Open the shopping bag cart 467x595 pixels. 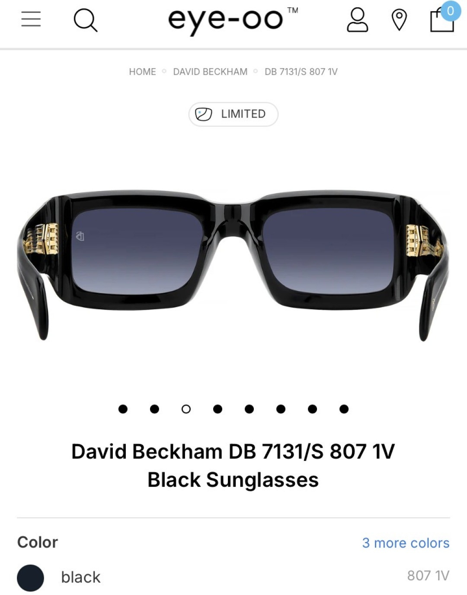pyautogui.click(x=442, y=20)
